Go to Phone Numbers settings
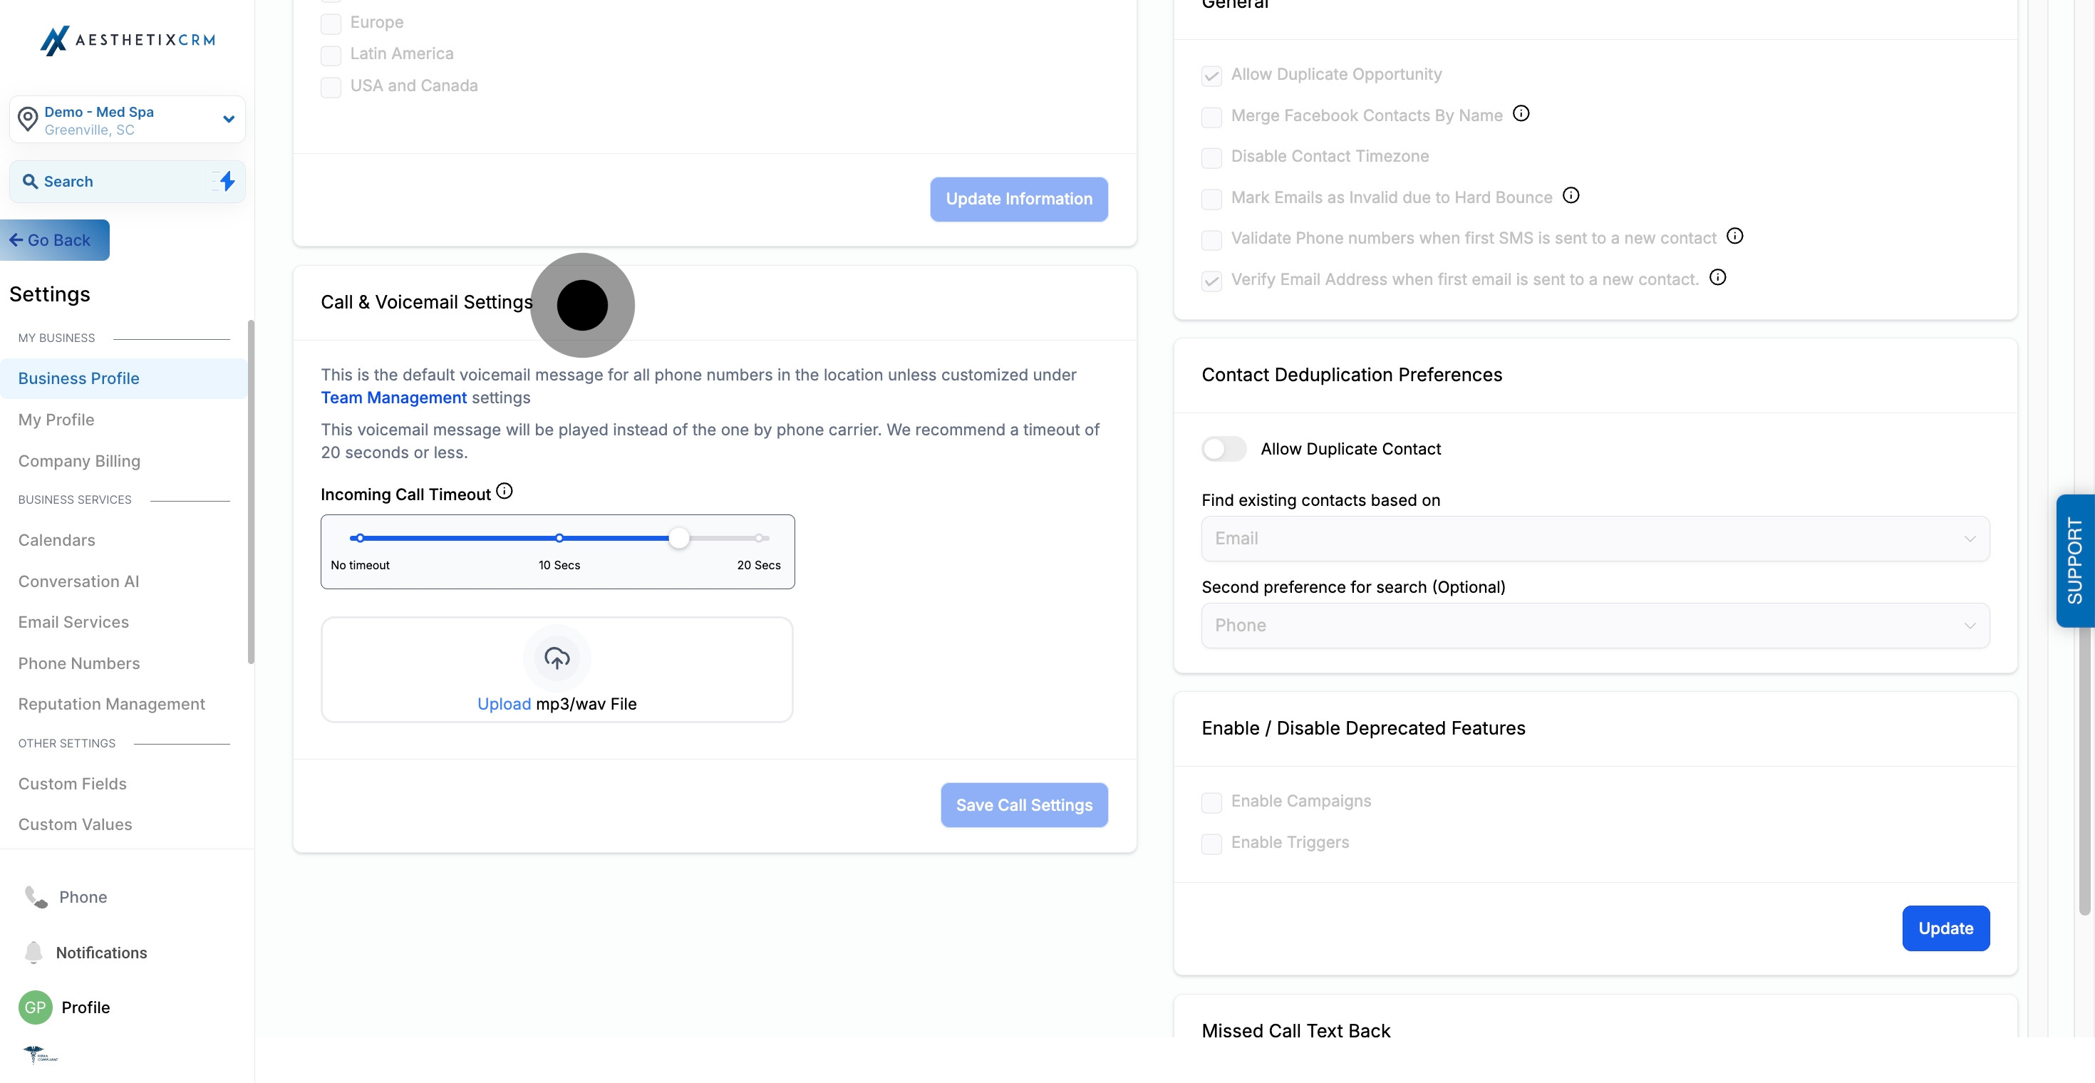This screenshot has width=2095, height=1083. pyautogui.click(x=79, y=663)
